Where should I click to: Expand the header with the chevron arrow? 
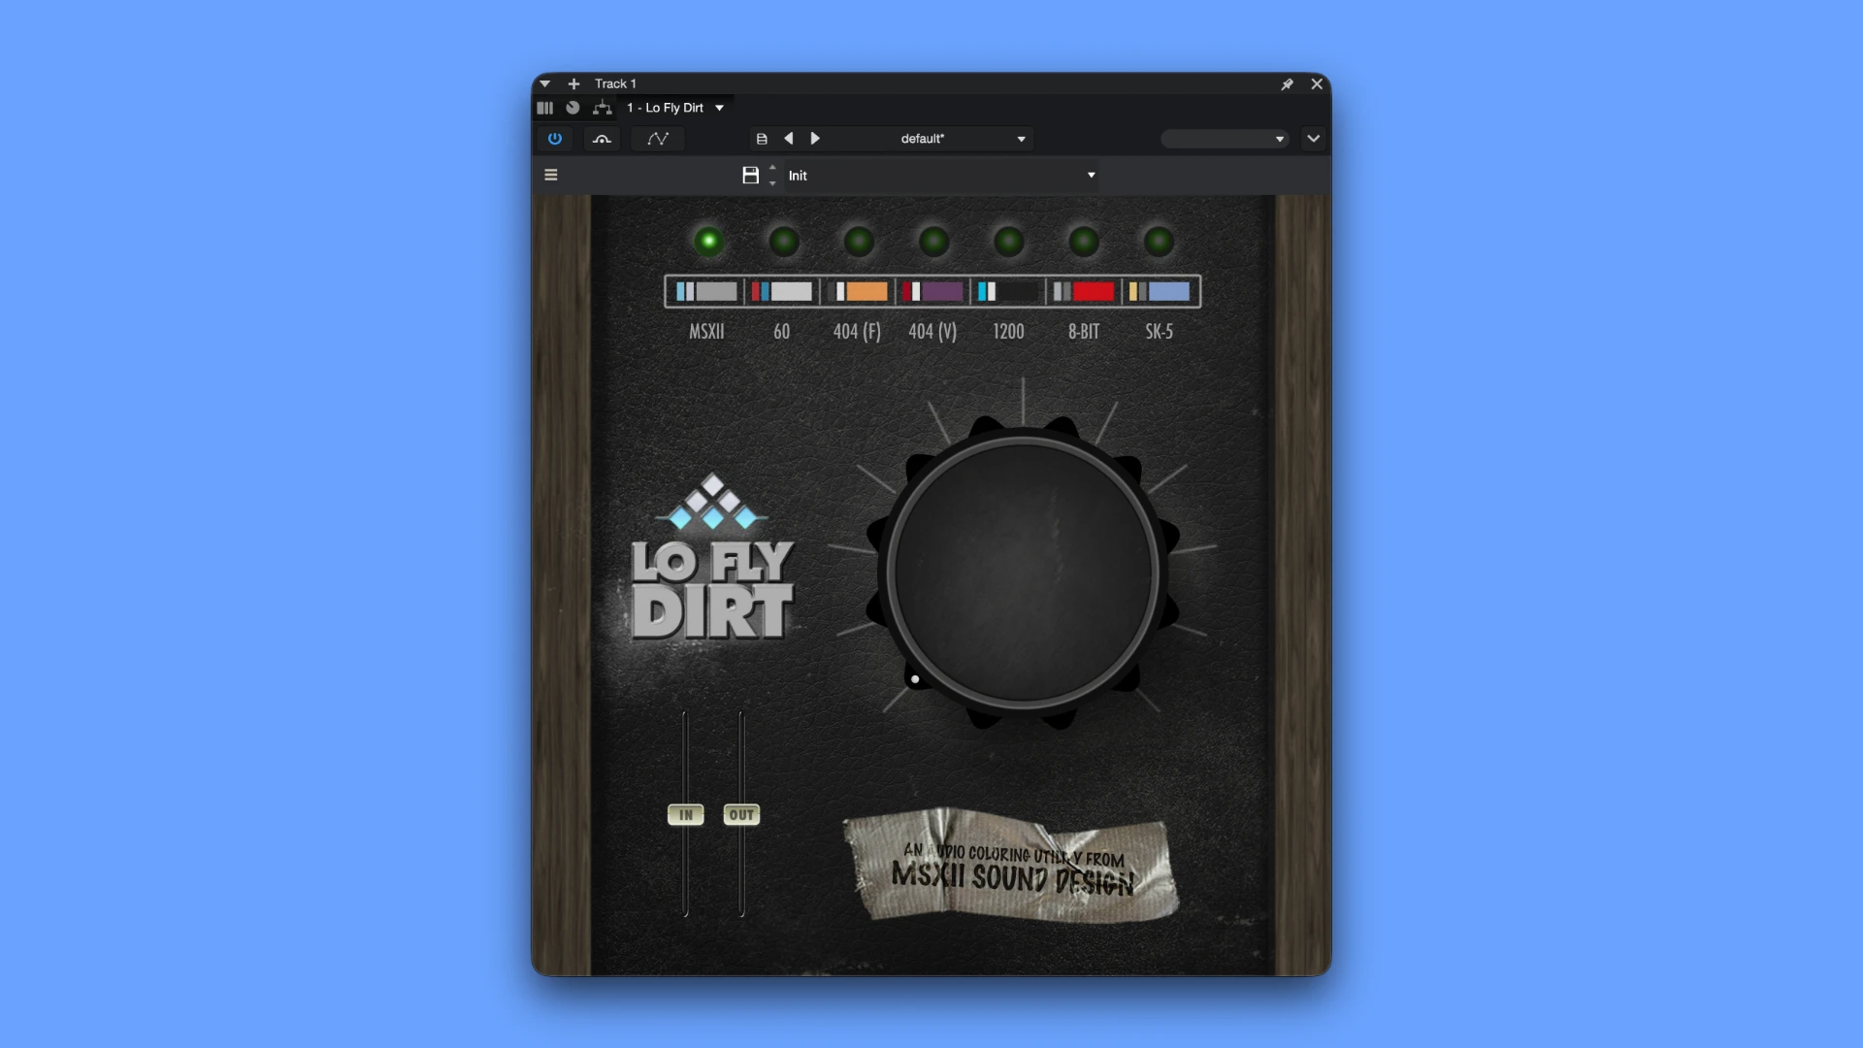coord(1314,139)
